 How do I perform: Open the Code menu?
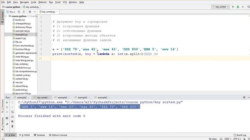(x=34, y=2)
